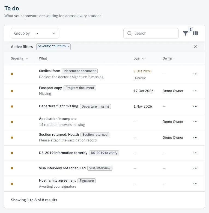
Task: Click the Placement document tag
Action: [80, 71]
